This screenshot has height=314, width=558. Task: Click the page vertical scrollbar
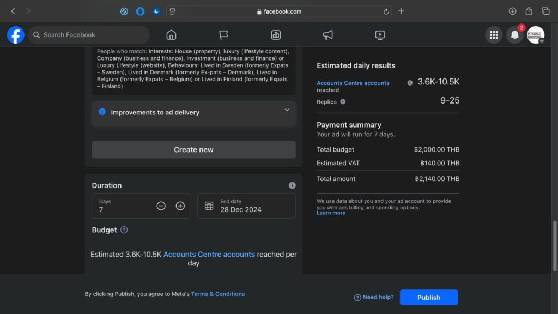tap(554, 246)
